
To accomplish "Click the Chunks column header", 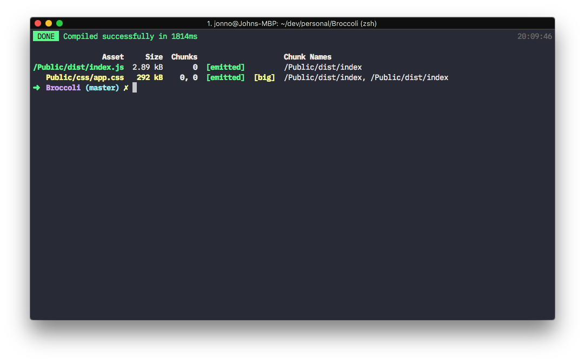I will [x=184, y=56].
